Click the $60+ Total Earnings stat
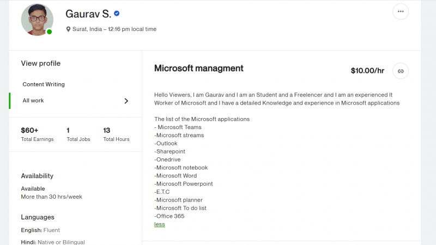The height and width of the screenshot is (245, 436). tap(37, 134)
